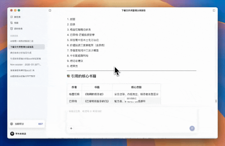Viewport: 225px width, 146px height.
Task: Click list item 9. 结论与建议
Action: click(75, 61)
